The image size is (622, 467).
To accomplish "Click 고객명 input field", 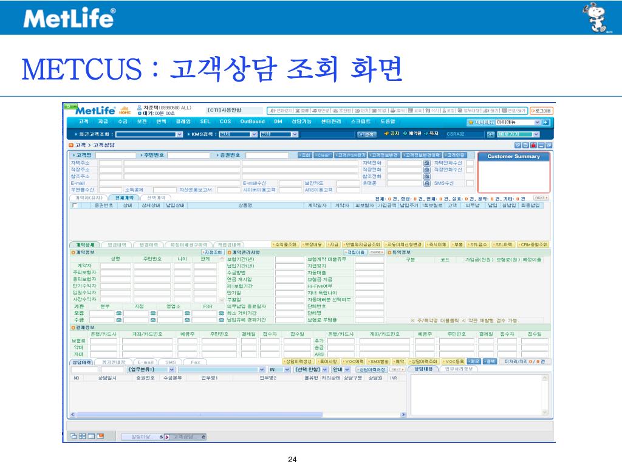I will pos(116,155).
